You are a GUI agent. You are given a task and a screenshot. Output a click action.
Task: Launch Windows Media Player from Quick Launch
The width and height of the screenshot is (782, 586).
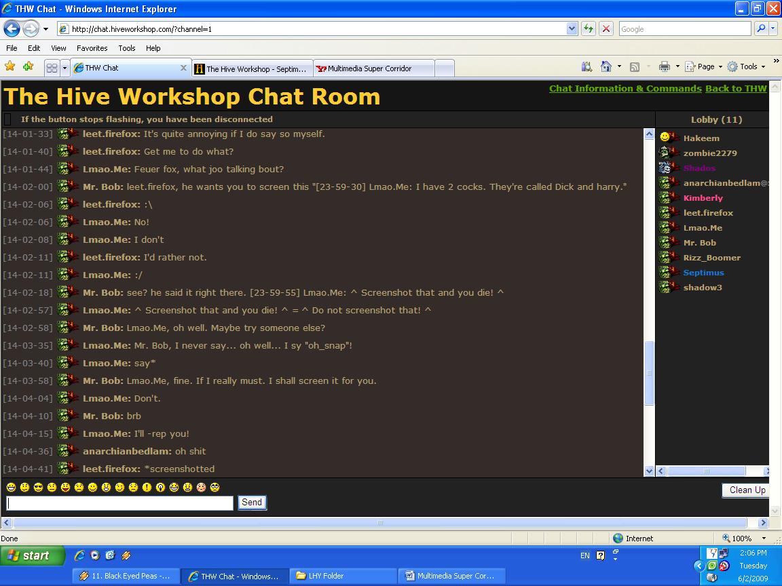coord(95,555)
